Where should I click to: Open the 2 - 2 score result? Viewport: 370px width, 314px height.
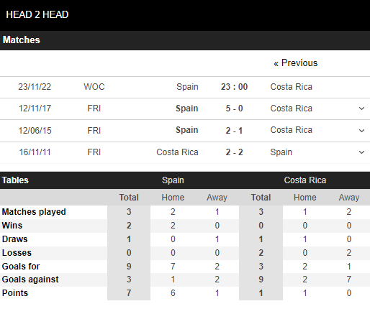coord(234,152)
